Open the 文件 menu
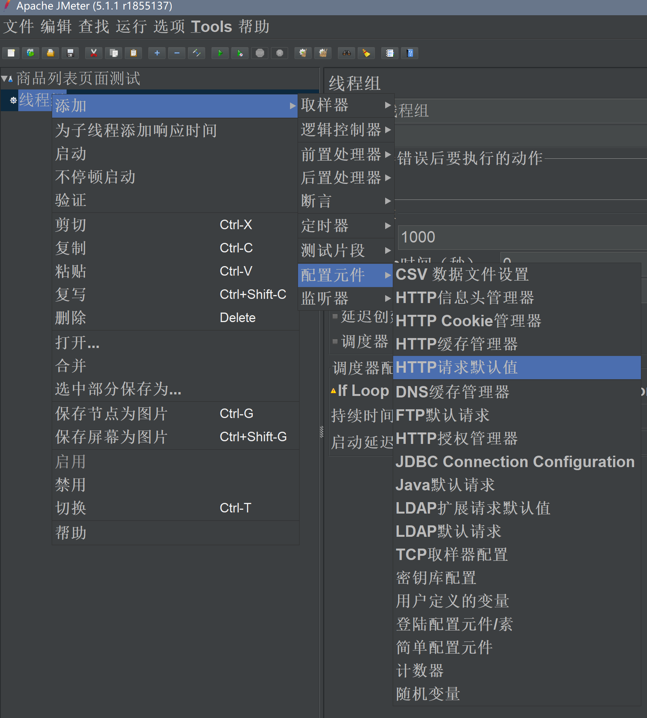Viewport: 647px width, 718px height. 19,27
